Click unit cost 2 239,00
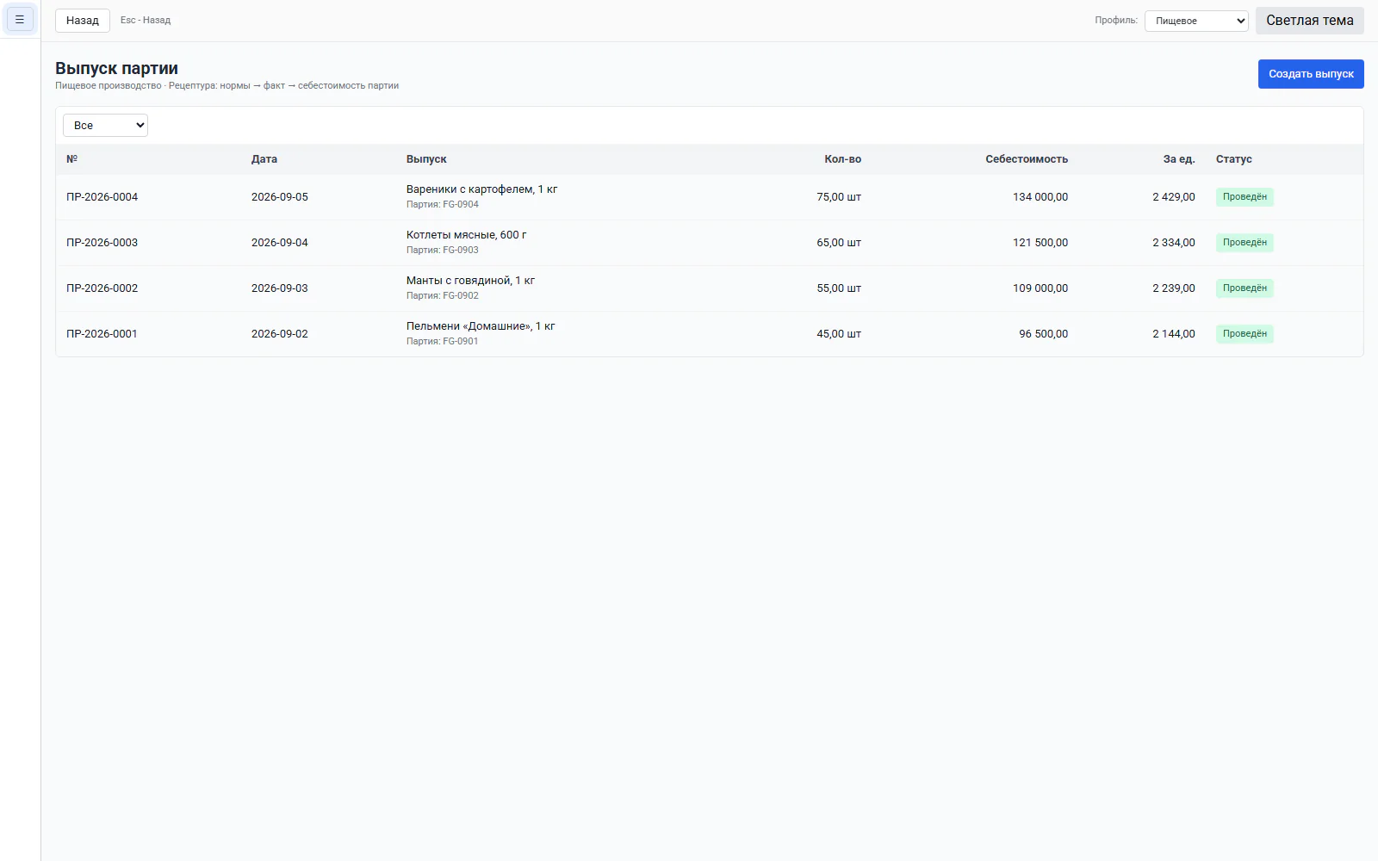 click(x=1174, y=288)
